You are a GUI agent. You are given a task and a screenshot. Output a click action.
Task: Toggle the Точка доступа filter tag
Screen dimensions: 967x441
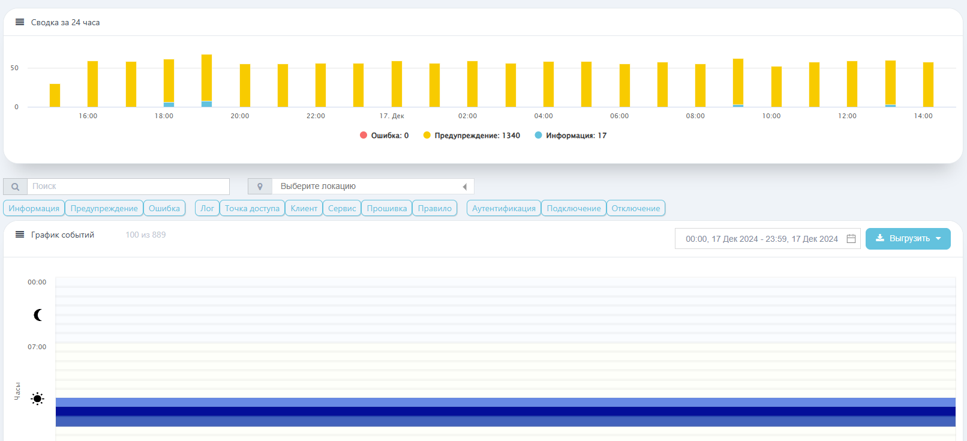tap(253, 208)
